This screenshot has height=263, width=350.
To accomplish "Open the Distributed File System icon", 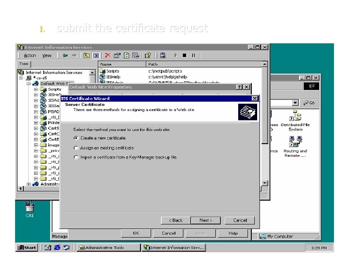I will click(x=296, y=121).
